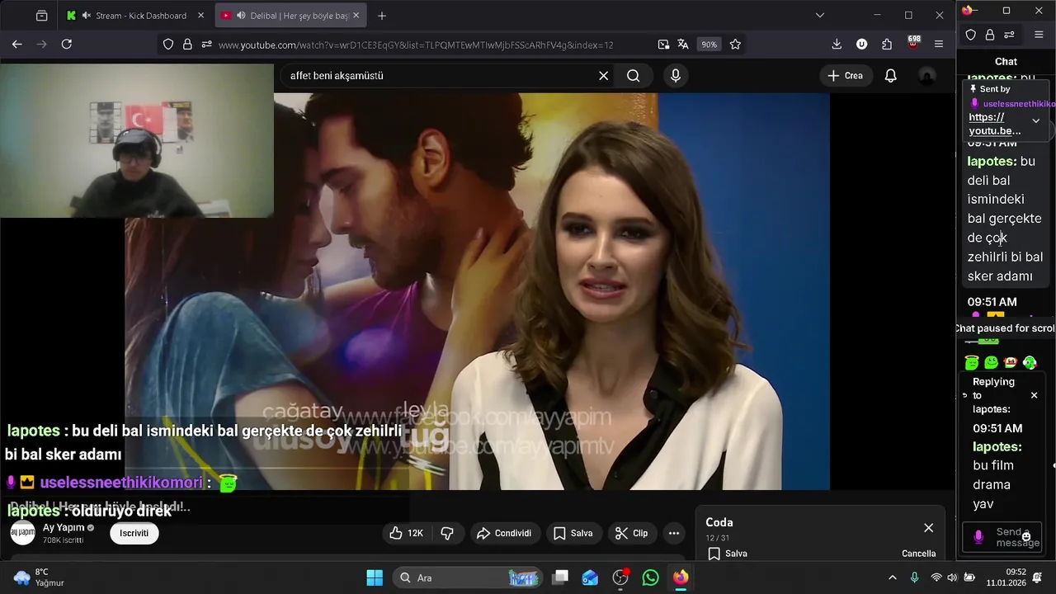Expand the pinned message in chat

(x=1036, y=120)
